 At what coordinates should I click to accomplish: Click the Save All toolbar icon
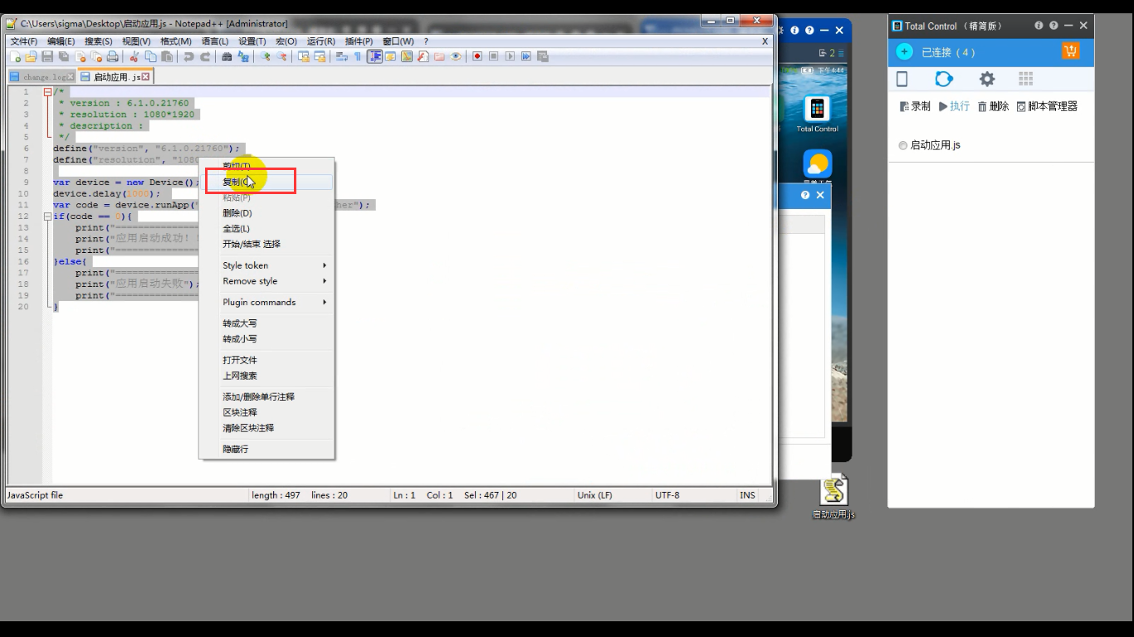click(64, 56)
